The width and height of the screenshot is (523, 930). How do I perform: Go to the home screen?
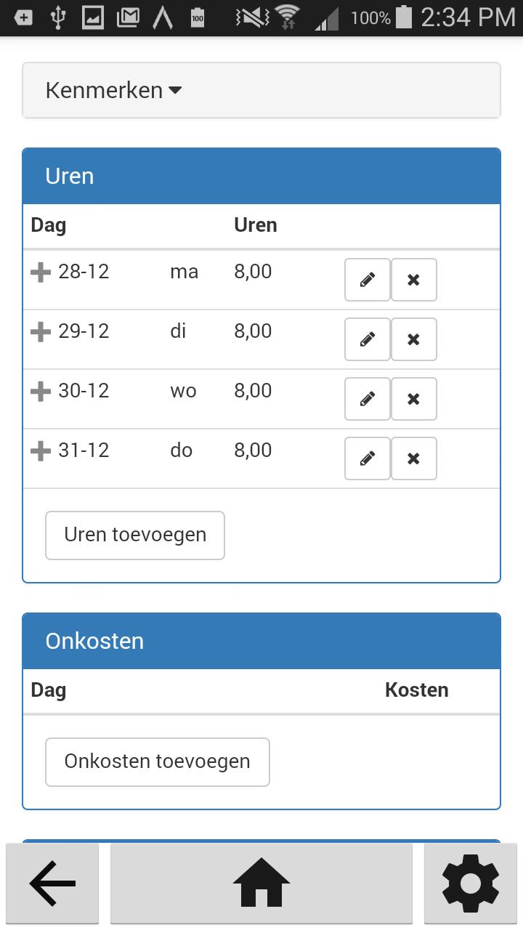(x=261, y=883)
